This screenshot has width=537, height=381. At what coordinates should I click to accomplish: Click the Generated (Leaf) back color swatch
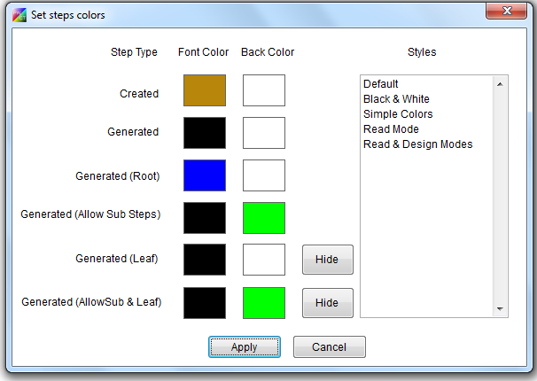(263, 260)
